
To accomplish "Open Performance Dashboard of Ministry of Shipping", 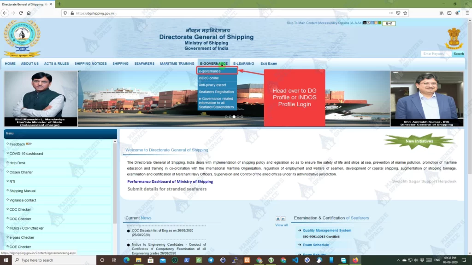I will coord(170,181).
